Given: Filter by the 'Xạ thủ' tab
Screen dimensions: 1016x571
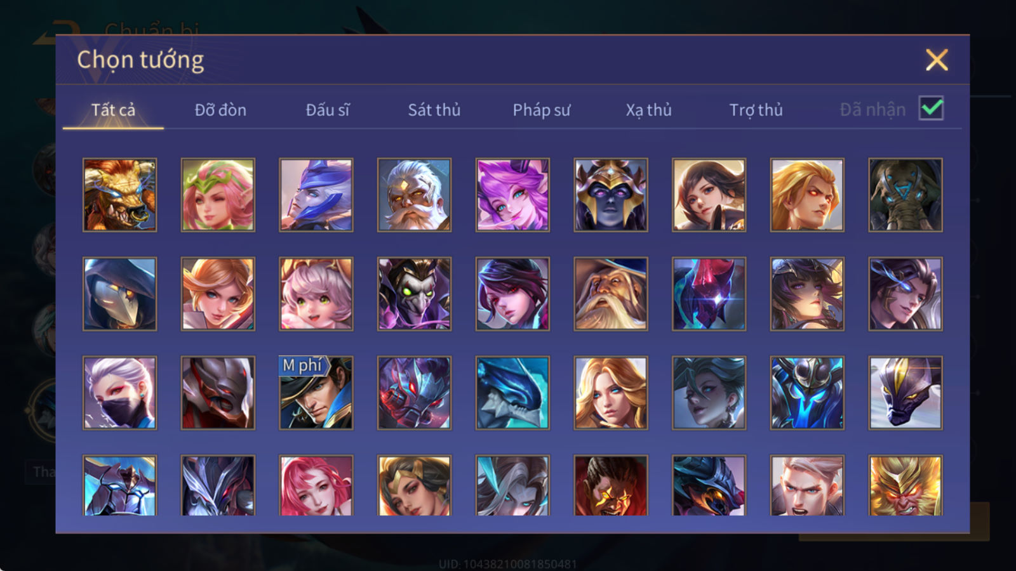Looking at the screenshot, I should coord(648,110).
